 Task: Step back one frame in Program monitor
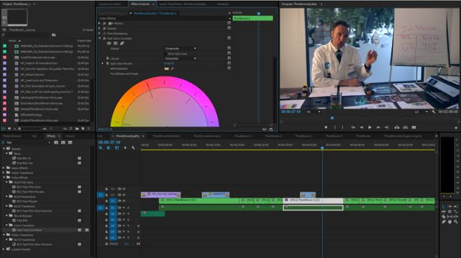361,127
